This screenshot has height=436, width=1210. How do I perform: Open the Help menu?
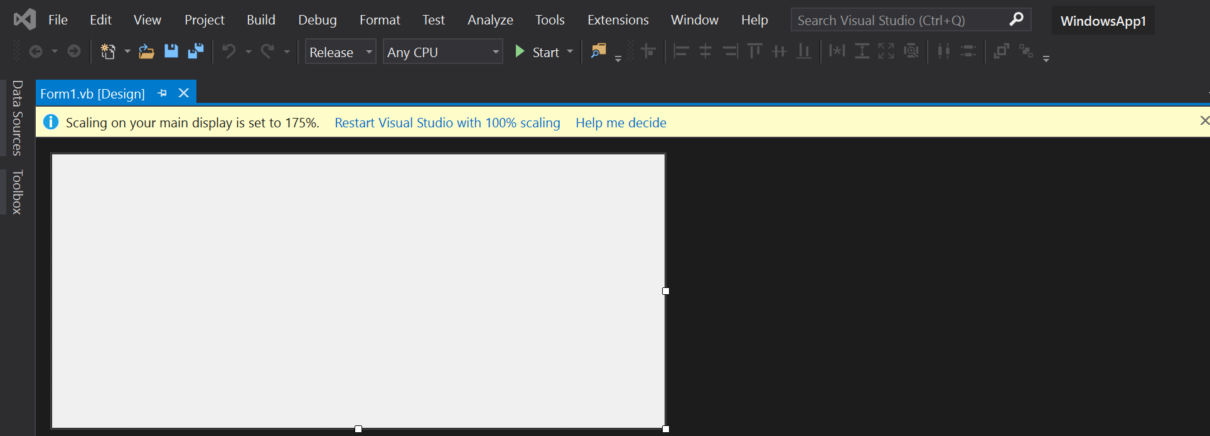pyautogui.click(x=754, y=20)
